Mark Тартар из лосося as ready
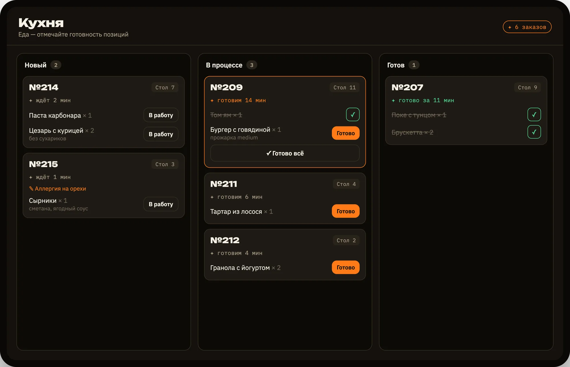This screenshot has height=367, width=570. (345, 211)
